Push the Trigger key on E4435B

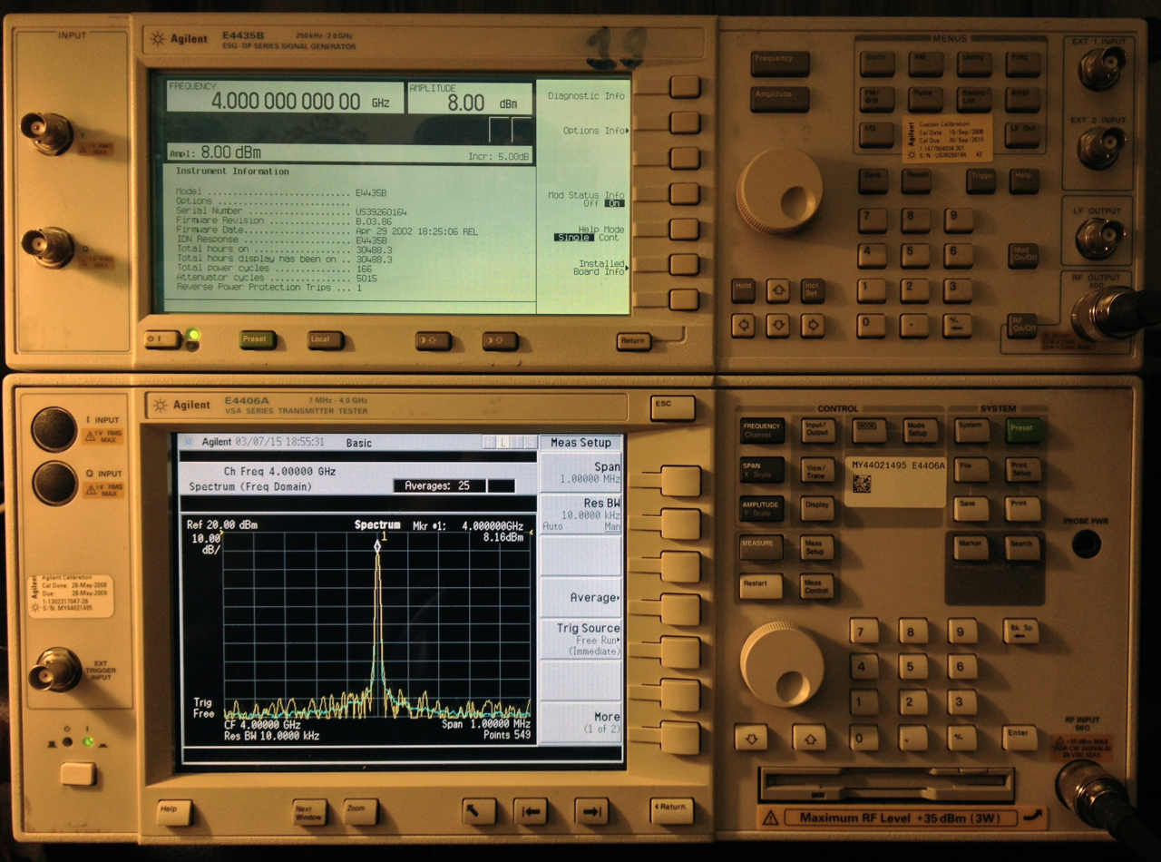coord(981,181)
